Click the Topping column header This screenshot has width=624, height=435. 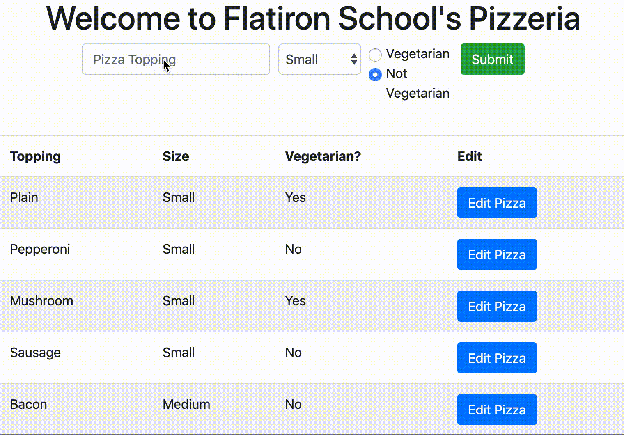point(35,156)
